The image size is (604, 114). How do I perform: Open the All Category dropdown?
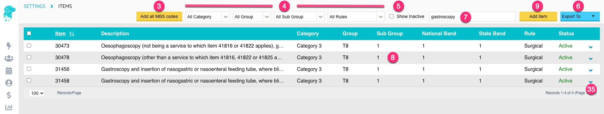207,17
